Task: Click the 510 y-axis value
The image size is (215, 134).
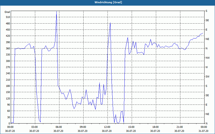Action: coord(8,17)
